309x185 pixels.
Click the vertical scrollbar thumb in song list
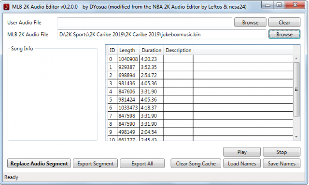pyautogui.click(x=296, y=89)
